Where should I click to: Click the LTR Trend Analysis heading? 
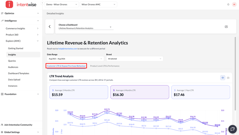[x=61, y=76]
